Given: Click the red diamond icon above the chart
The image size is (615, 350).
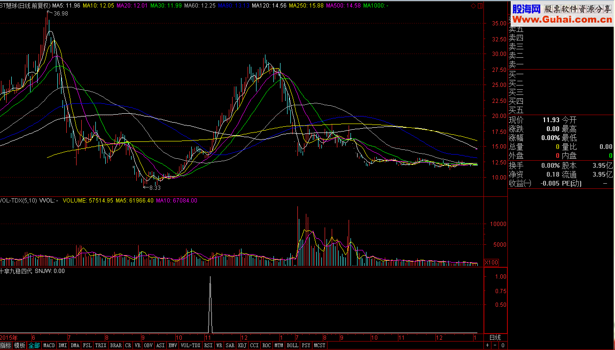Looking at the screenshot, I should [x=473, y=6].
